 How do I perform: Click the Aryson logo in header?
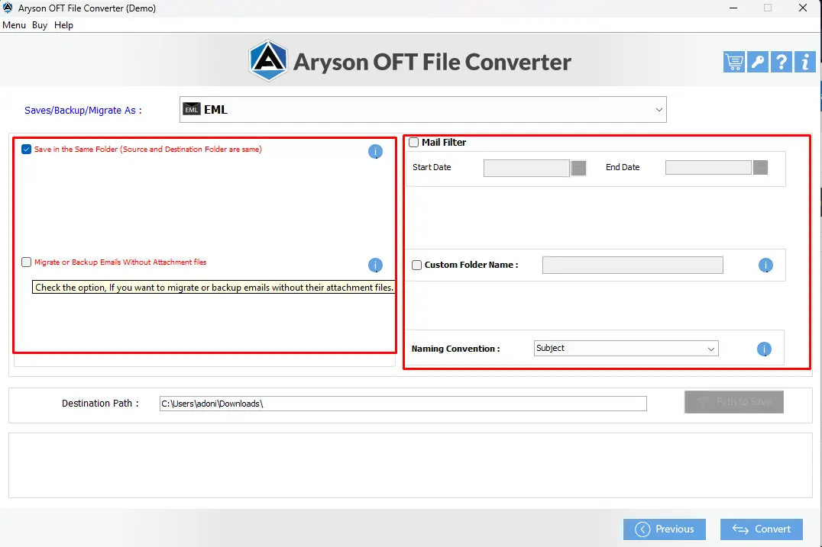click(x=268, y=61)
